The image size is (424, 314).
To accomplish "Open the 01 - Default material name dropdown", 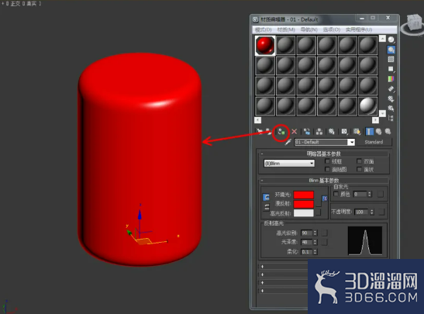I will pos(351,142).
